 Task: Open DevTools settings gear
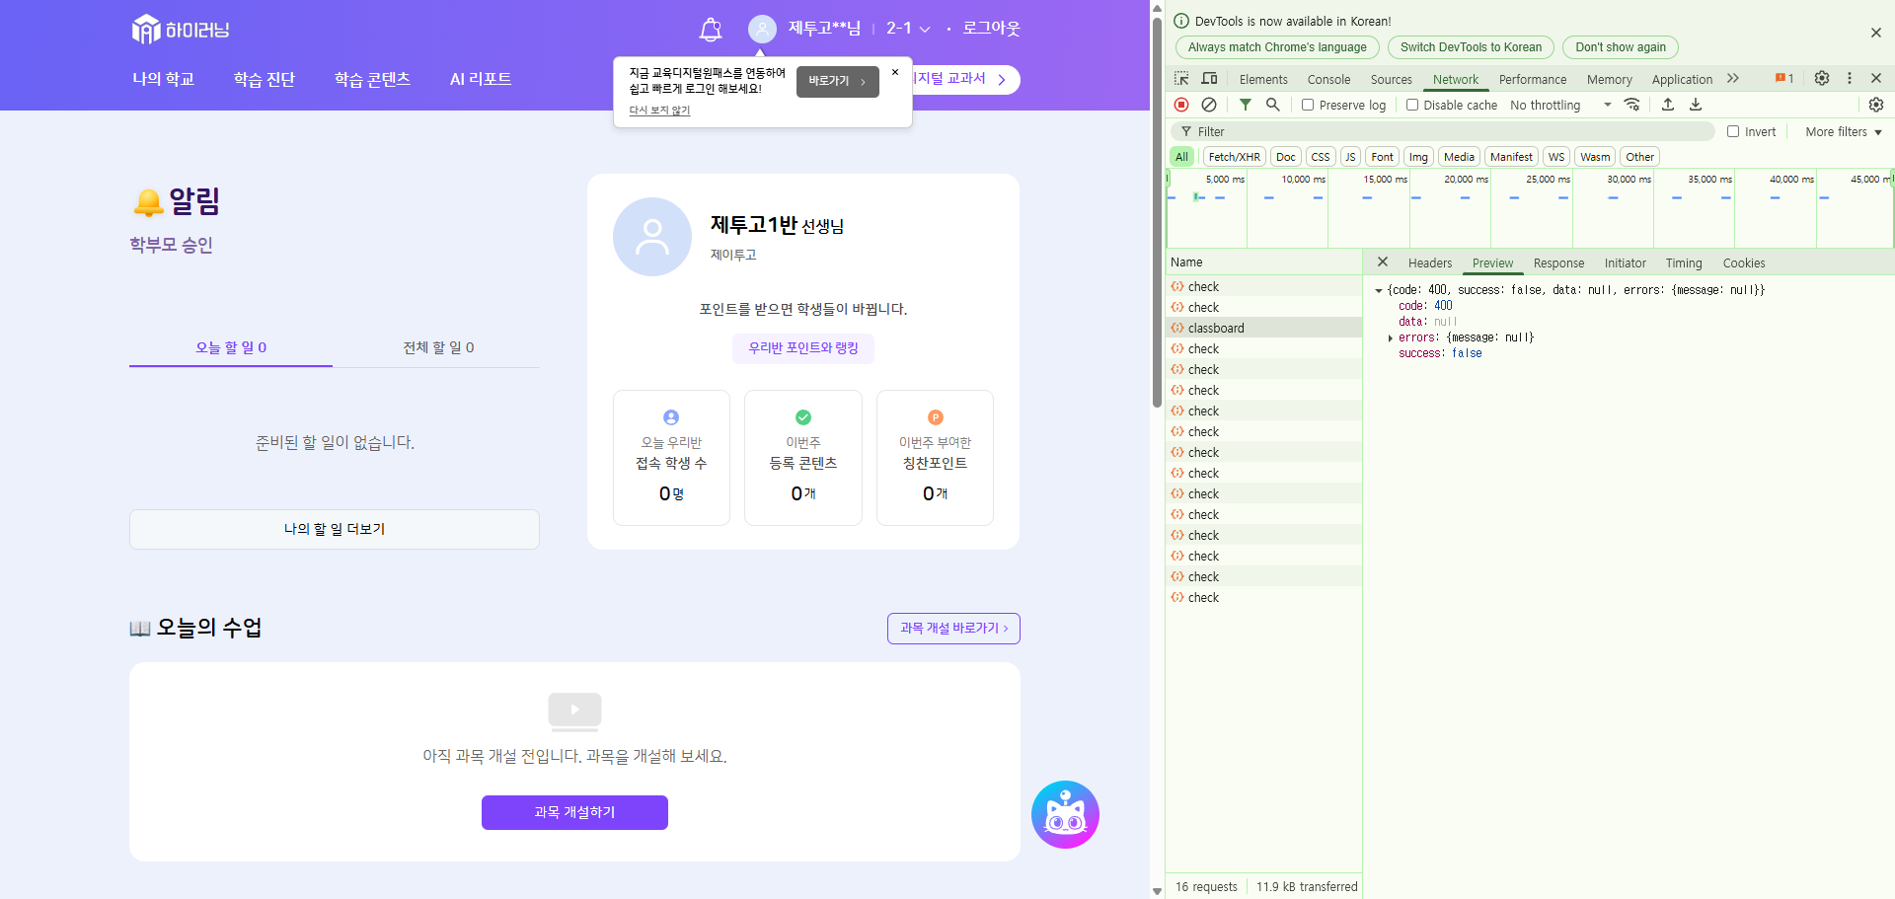pos(1822,79)
